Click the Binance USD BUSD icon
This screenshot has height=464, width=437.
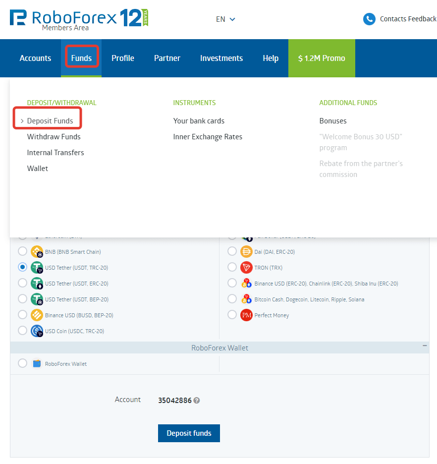(x=37, y=315)
